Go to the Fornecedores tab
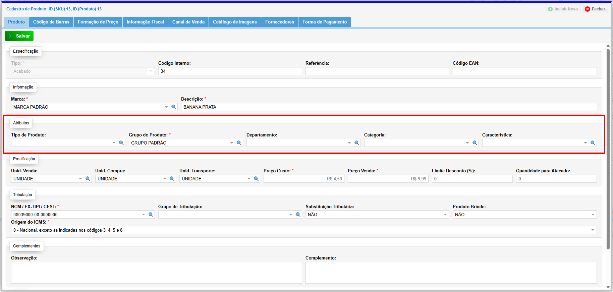The image size is (613, 292). click(x=279, y=22)
